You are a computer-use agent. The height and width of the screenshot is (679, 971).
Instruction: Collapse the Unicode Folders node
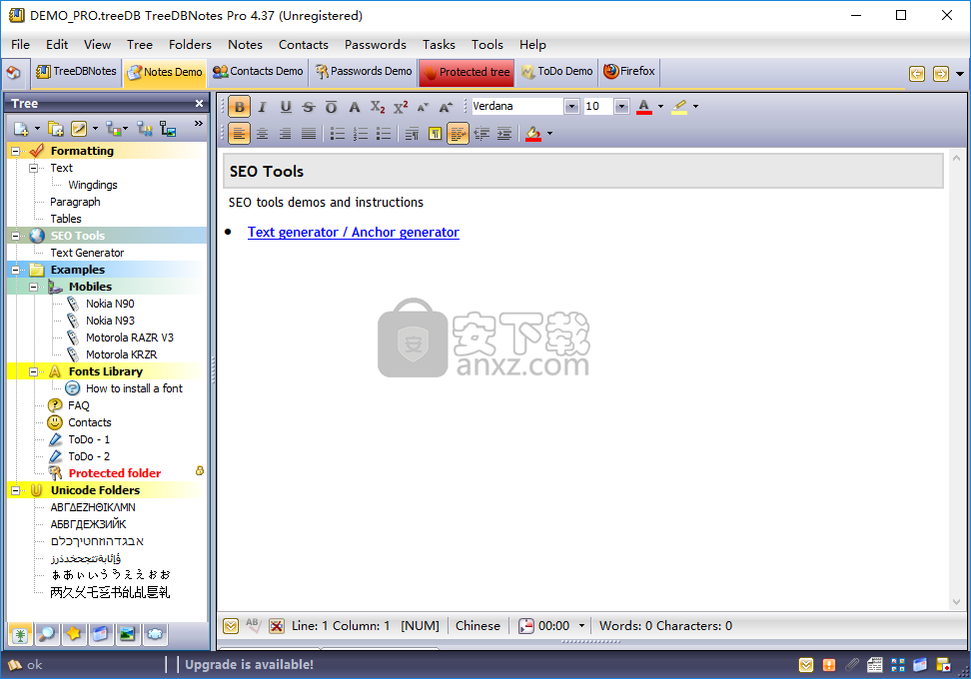15,490
